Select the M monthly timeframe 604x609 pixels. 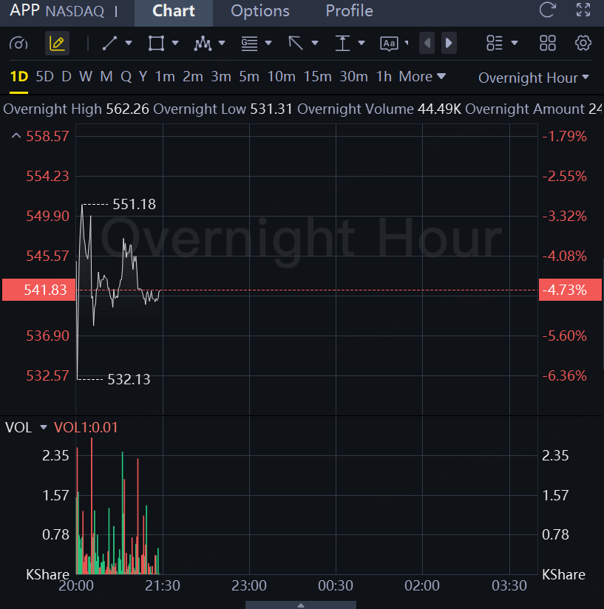[106, 77]
